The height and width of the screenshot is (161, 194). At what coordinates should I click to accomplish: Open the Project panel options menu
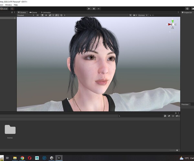click(178, 113)
